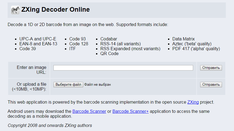Open the ZXing project link

point(193,102)
